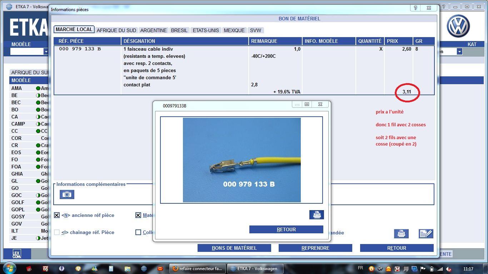Switch to the SVW tab
Viewport: 488px width, 274px height.
coord(256,30)
